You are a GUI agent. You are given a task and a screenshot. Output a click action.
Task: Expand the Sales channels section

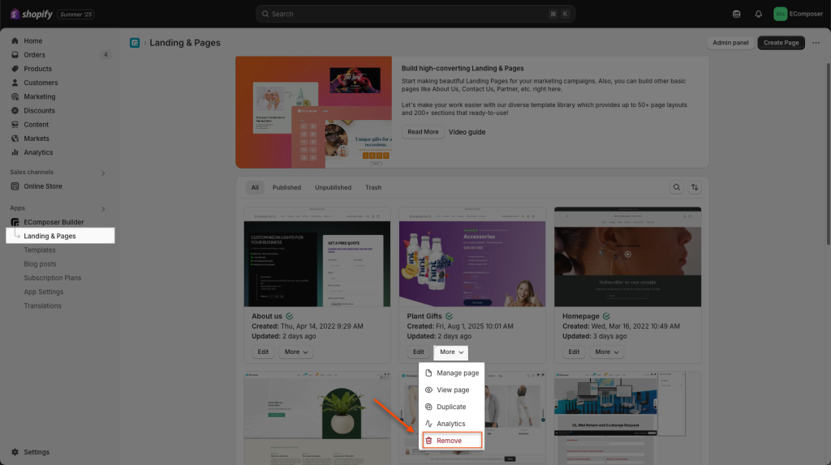(103, 173)
